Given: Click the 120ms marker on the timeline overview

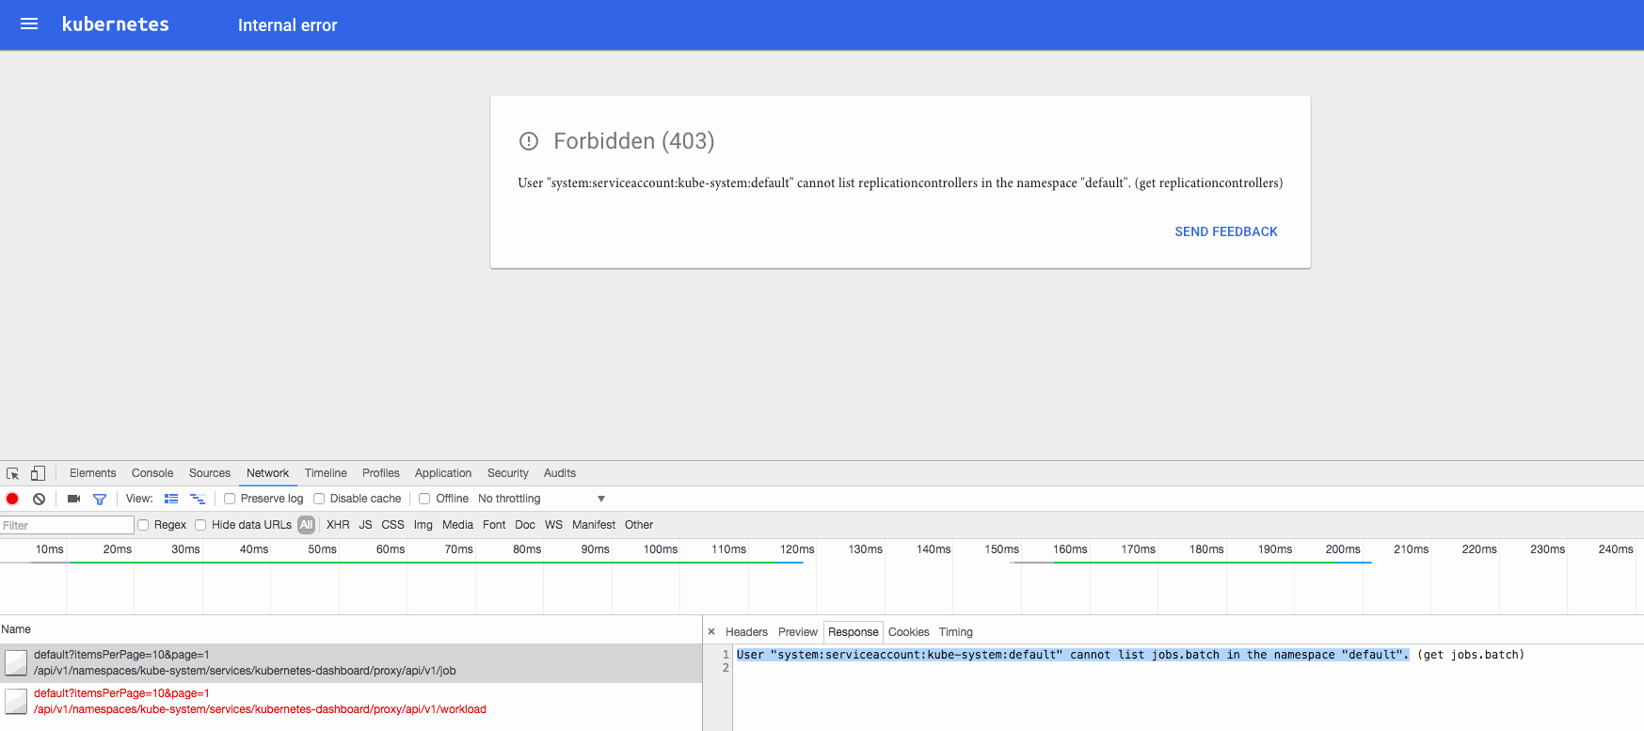Looking at the screenshot, I should (797, 549).
